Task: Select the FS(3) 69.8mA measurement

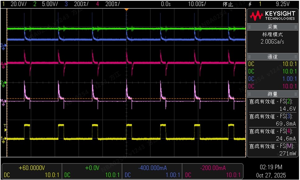Action: tap(272, 120)
